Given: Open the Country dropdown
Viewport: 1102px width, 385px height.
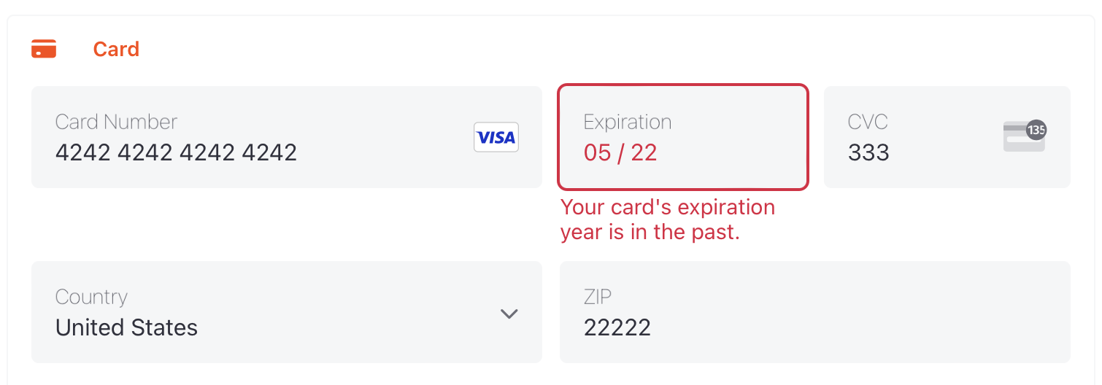Looking at the screenshot, I should pos(287,312).
